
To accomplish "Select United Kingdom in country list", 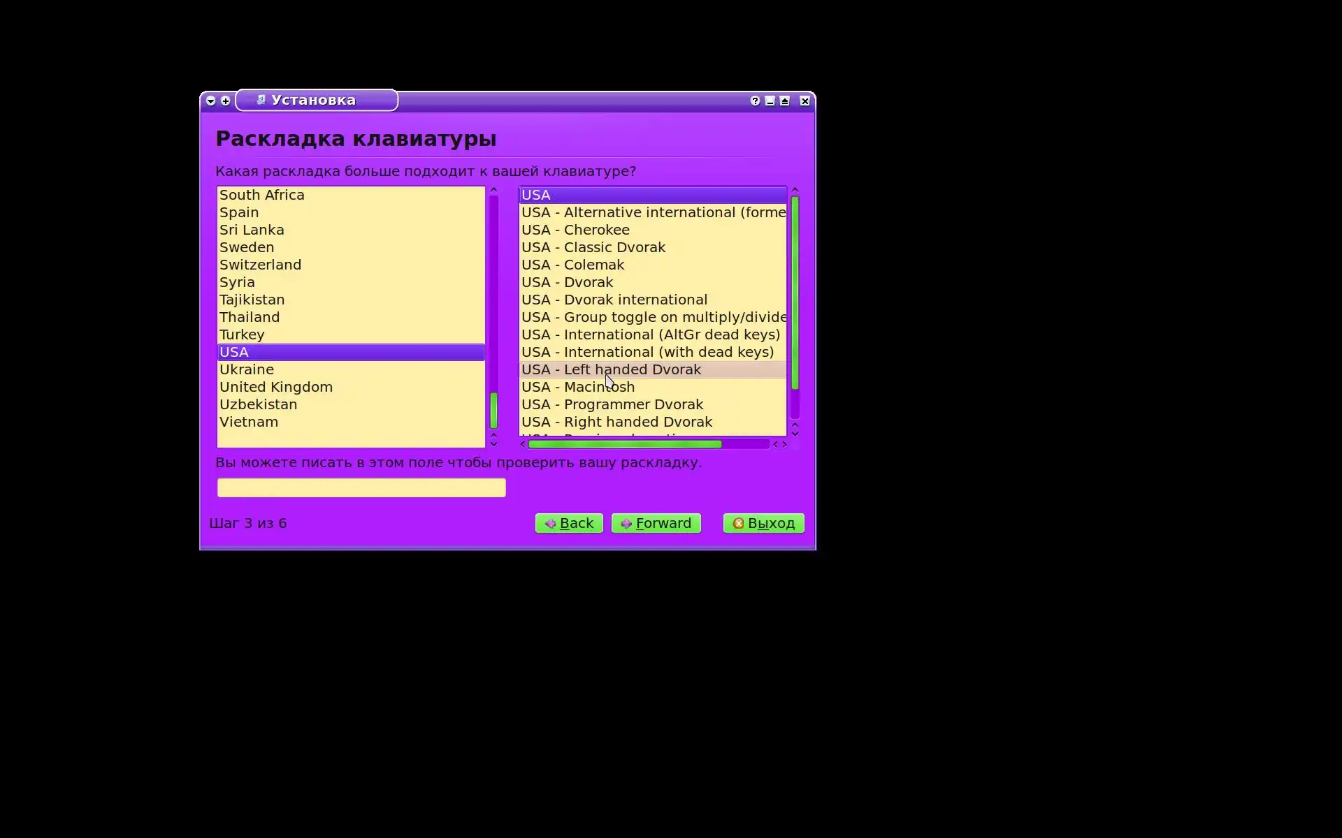I will 276,387.
